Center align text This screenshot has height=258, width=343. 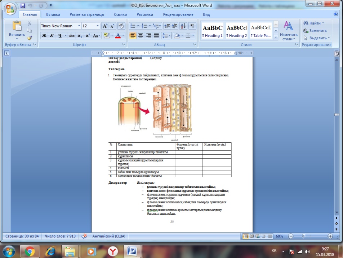point(141,35)
